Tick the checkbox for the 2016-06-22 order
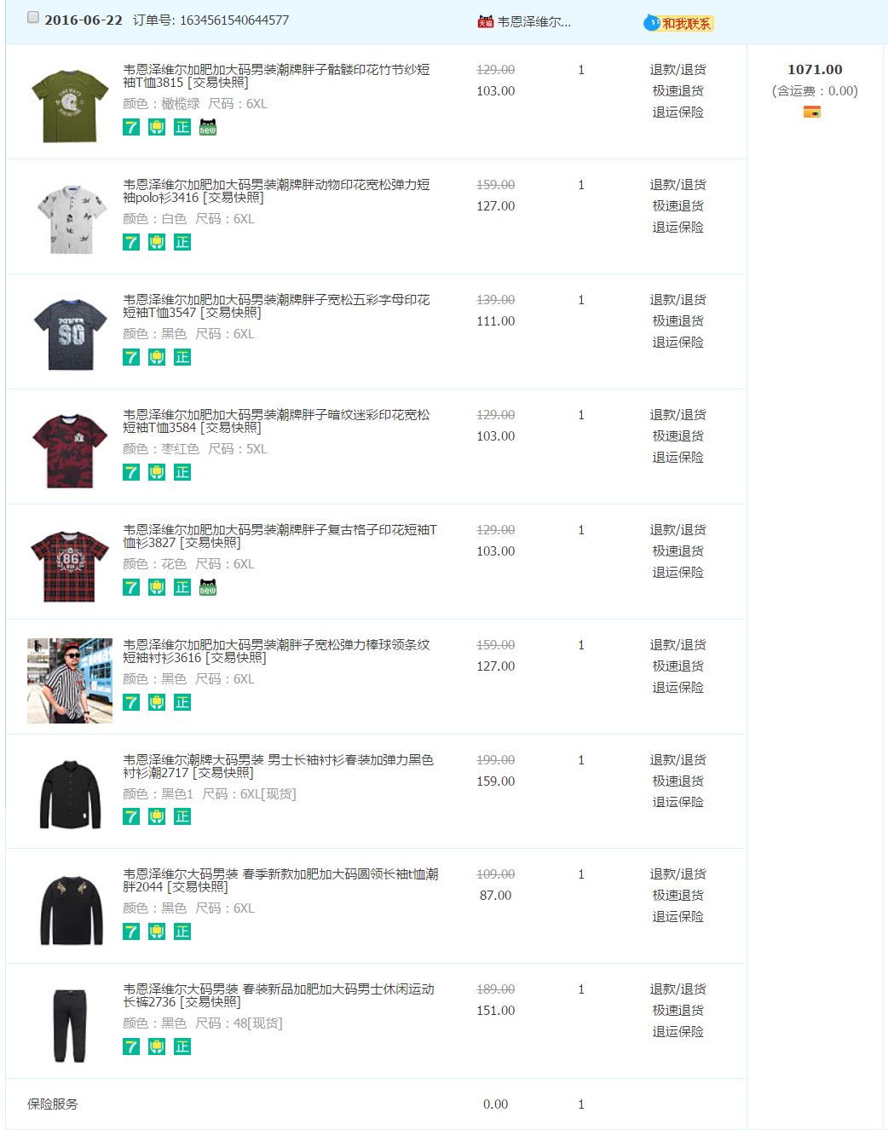Screen dimensions: 888x1130 (x=33, y=18)
